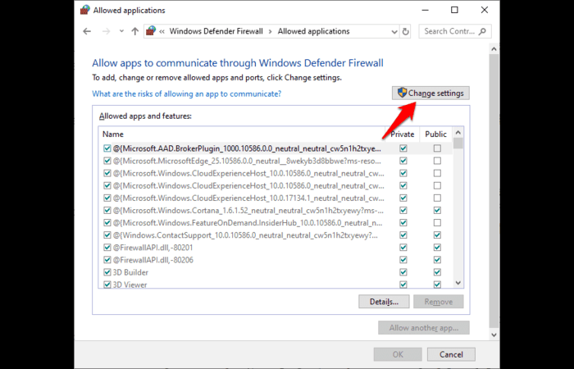Click the Windows Defender Firewall breadcrumb
This screenshot has width=574, height=369.
(216, 31)
